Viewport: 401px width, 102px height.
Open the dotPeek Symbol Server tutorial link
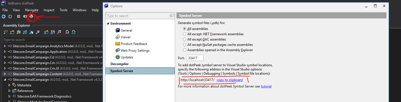pyautogui.click(x=266, y=86)
